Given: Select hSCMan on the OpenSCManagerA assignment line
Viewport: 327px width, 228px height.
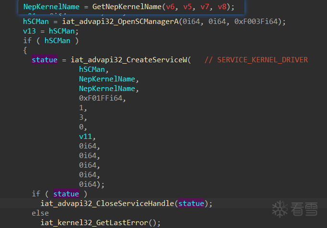Looking at the screenshot, I should point(36,22).
